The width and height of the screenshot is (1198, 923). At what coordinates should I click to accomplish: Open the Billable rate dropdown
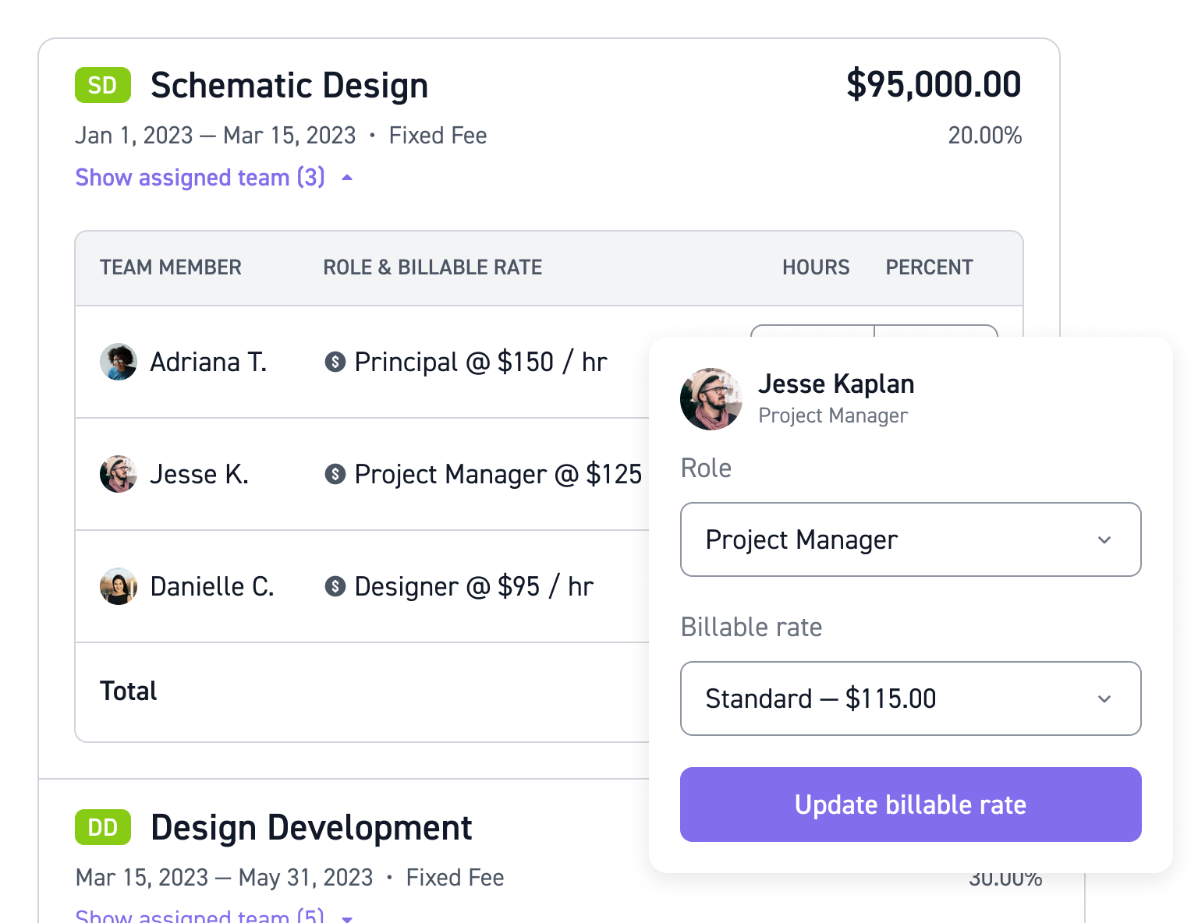910,698
